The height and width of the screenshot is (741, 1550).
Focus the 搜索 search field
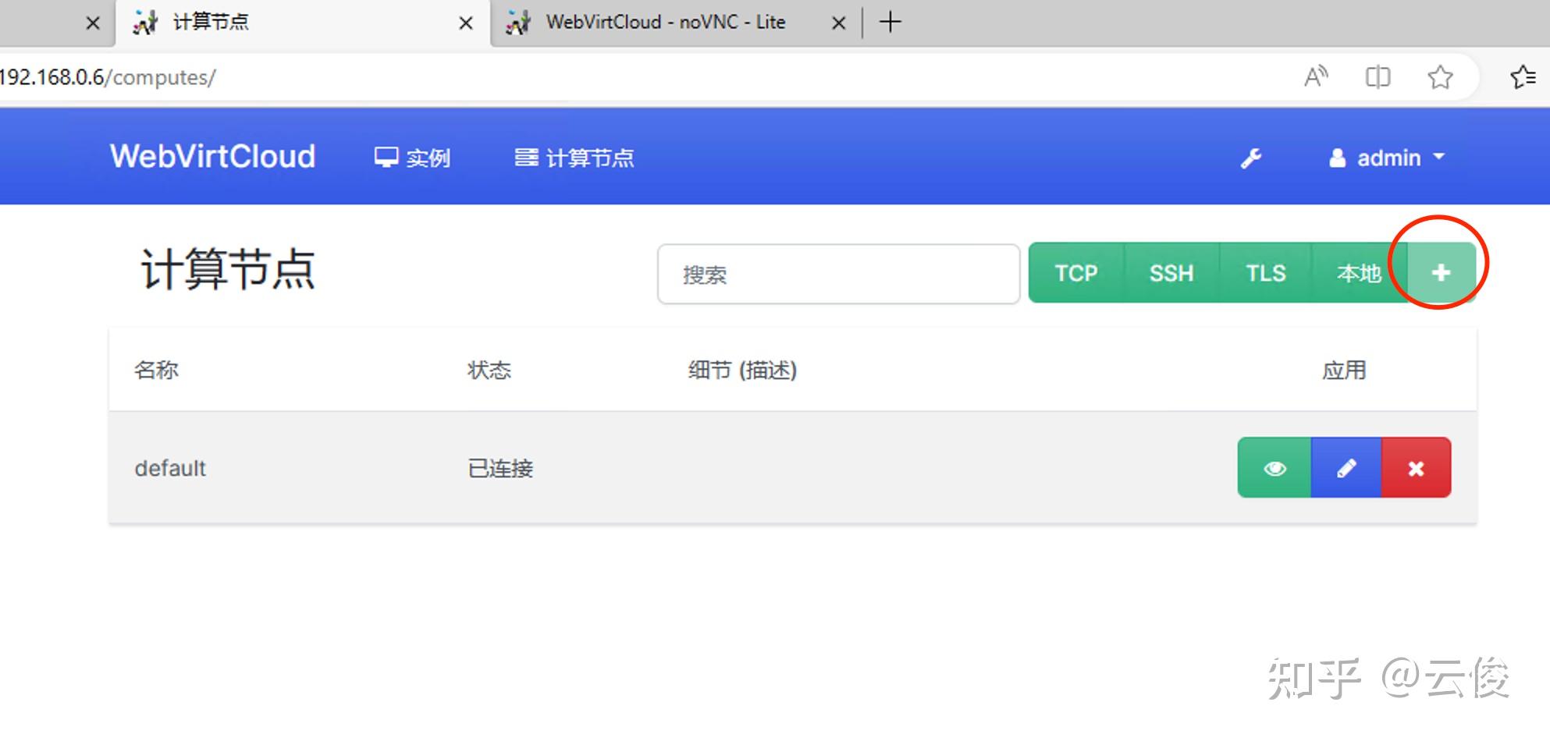(x=838, y=274)
